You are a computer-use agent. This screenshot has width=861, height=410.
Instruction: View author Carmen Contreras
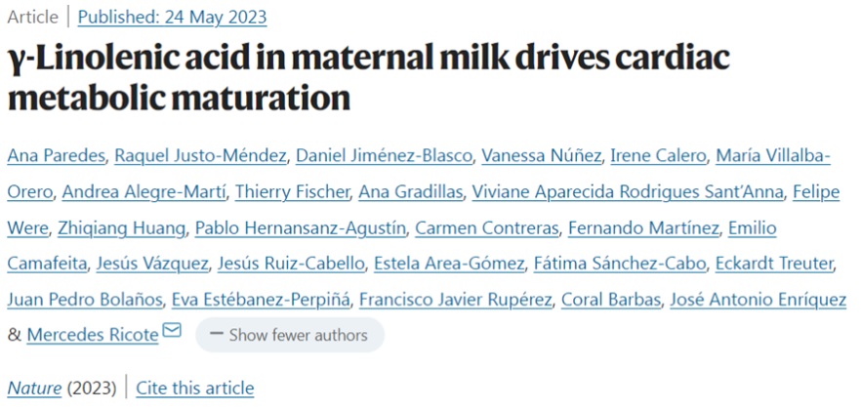486,228
